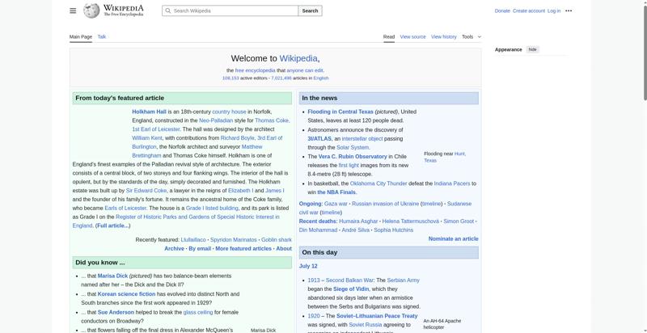Click the Nominate an article link
Viewport: 647px width, 333px height.
[x=453, y=238]
